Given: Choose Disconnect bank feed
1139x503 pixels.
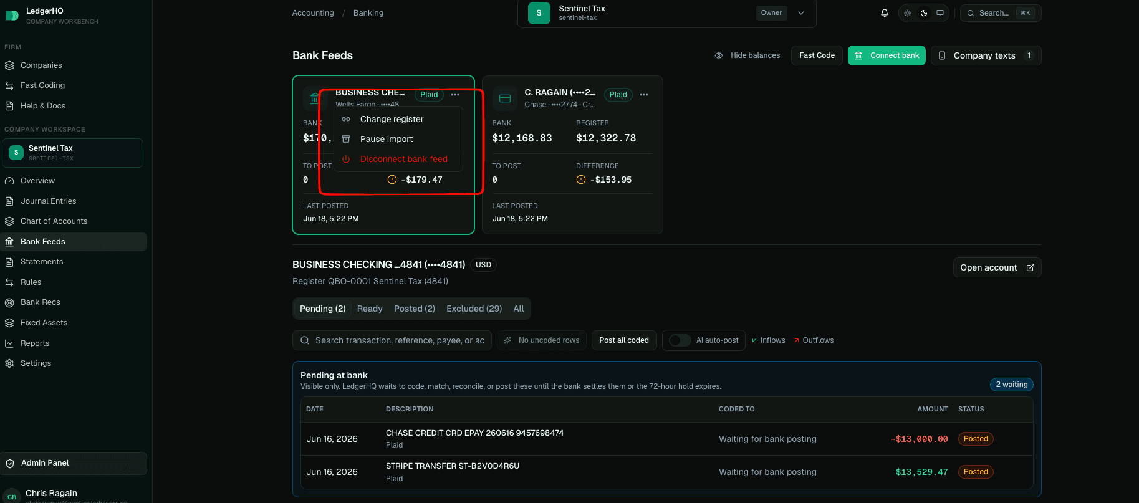Looking at the screenshot, I should pyautogui.click(x=399, y=159).
